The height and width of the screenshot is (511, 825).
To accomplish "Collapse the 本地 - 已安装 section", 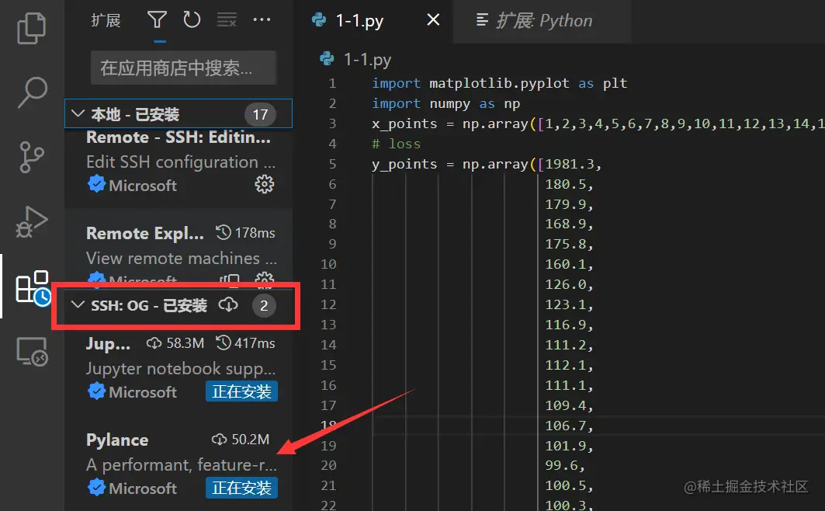I will tap(179, 113).
